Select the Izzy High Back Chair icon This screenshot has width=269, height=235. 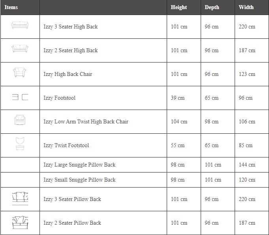[20, 73]
